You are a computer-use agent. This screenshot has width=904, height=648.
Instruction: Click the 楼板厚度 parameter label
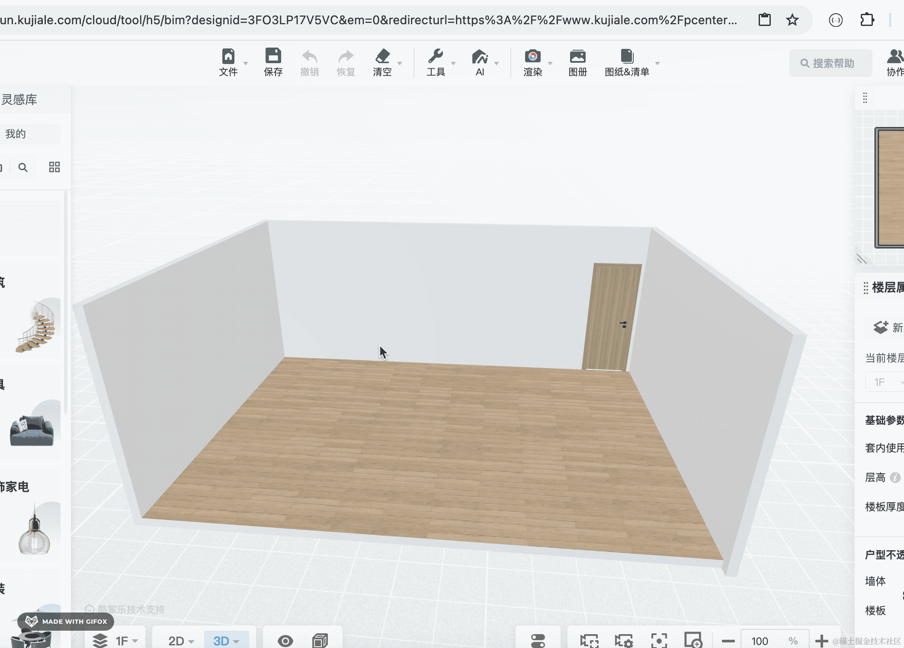[885, 507]
